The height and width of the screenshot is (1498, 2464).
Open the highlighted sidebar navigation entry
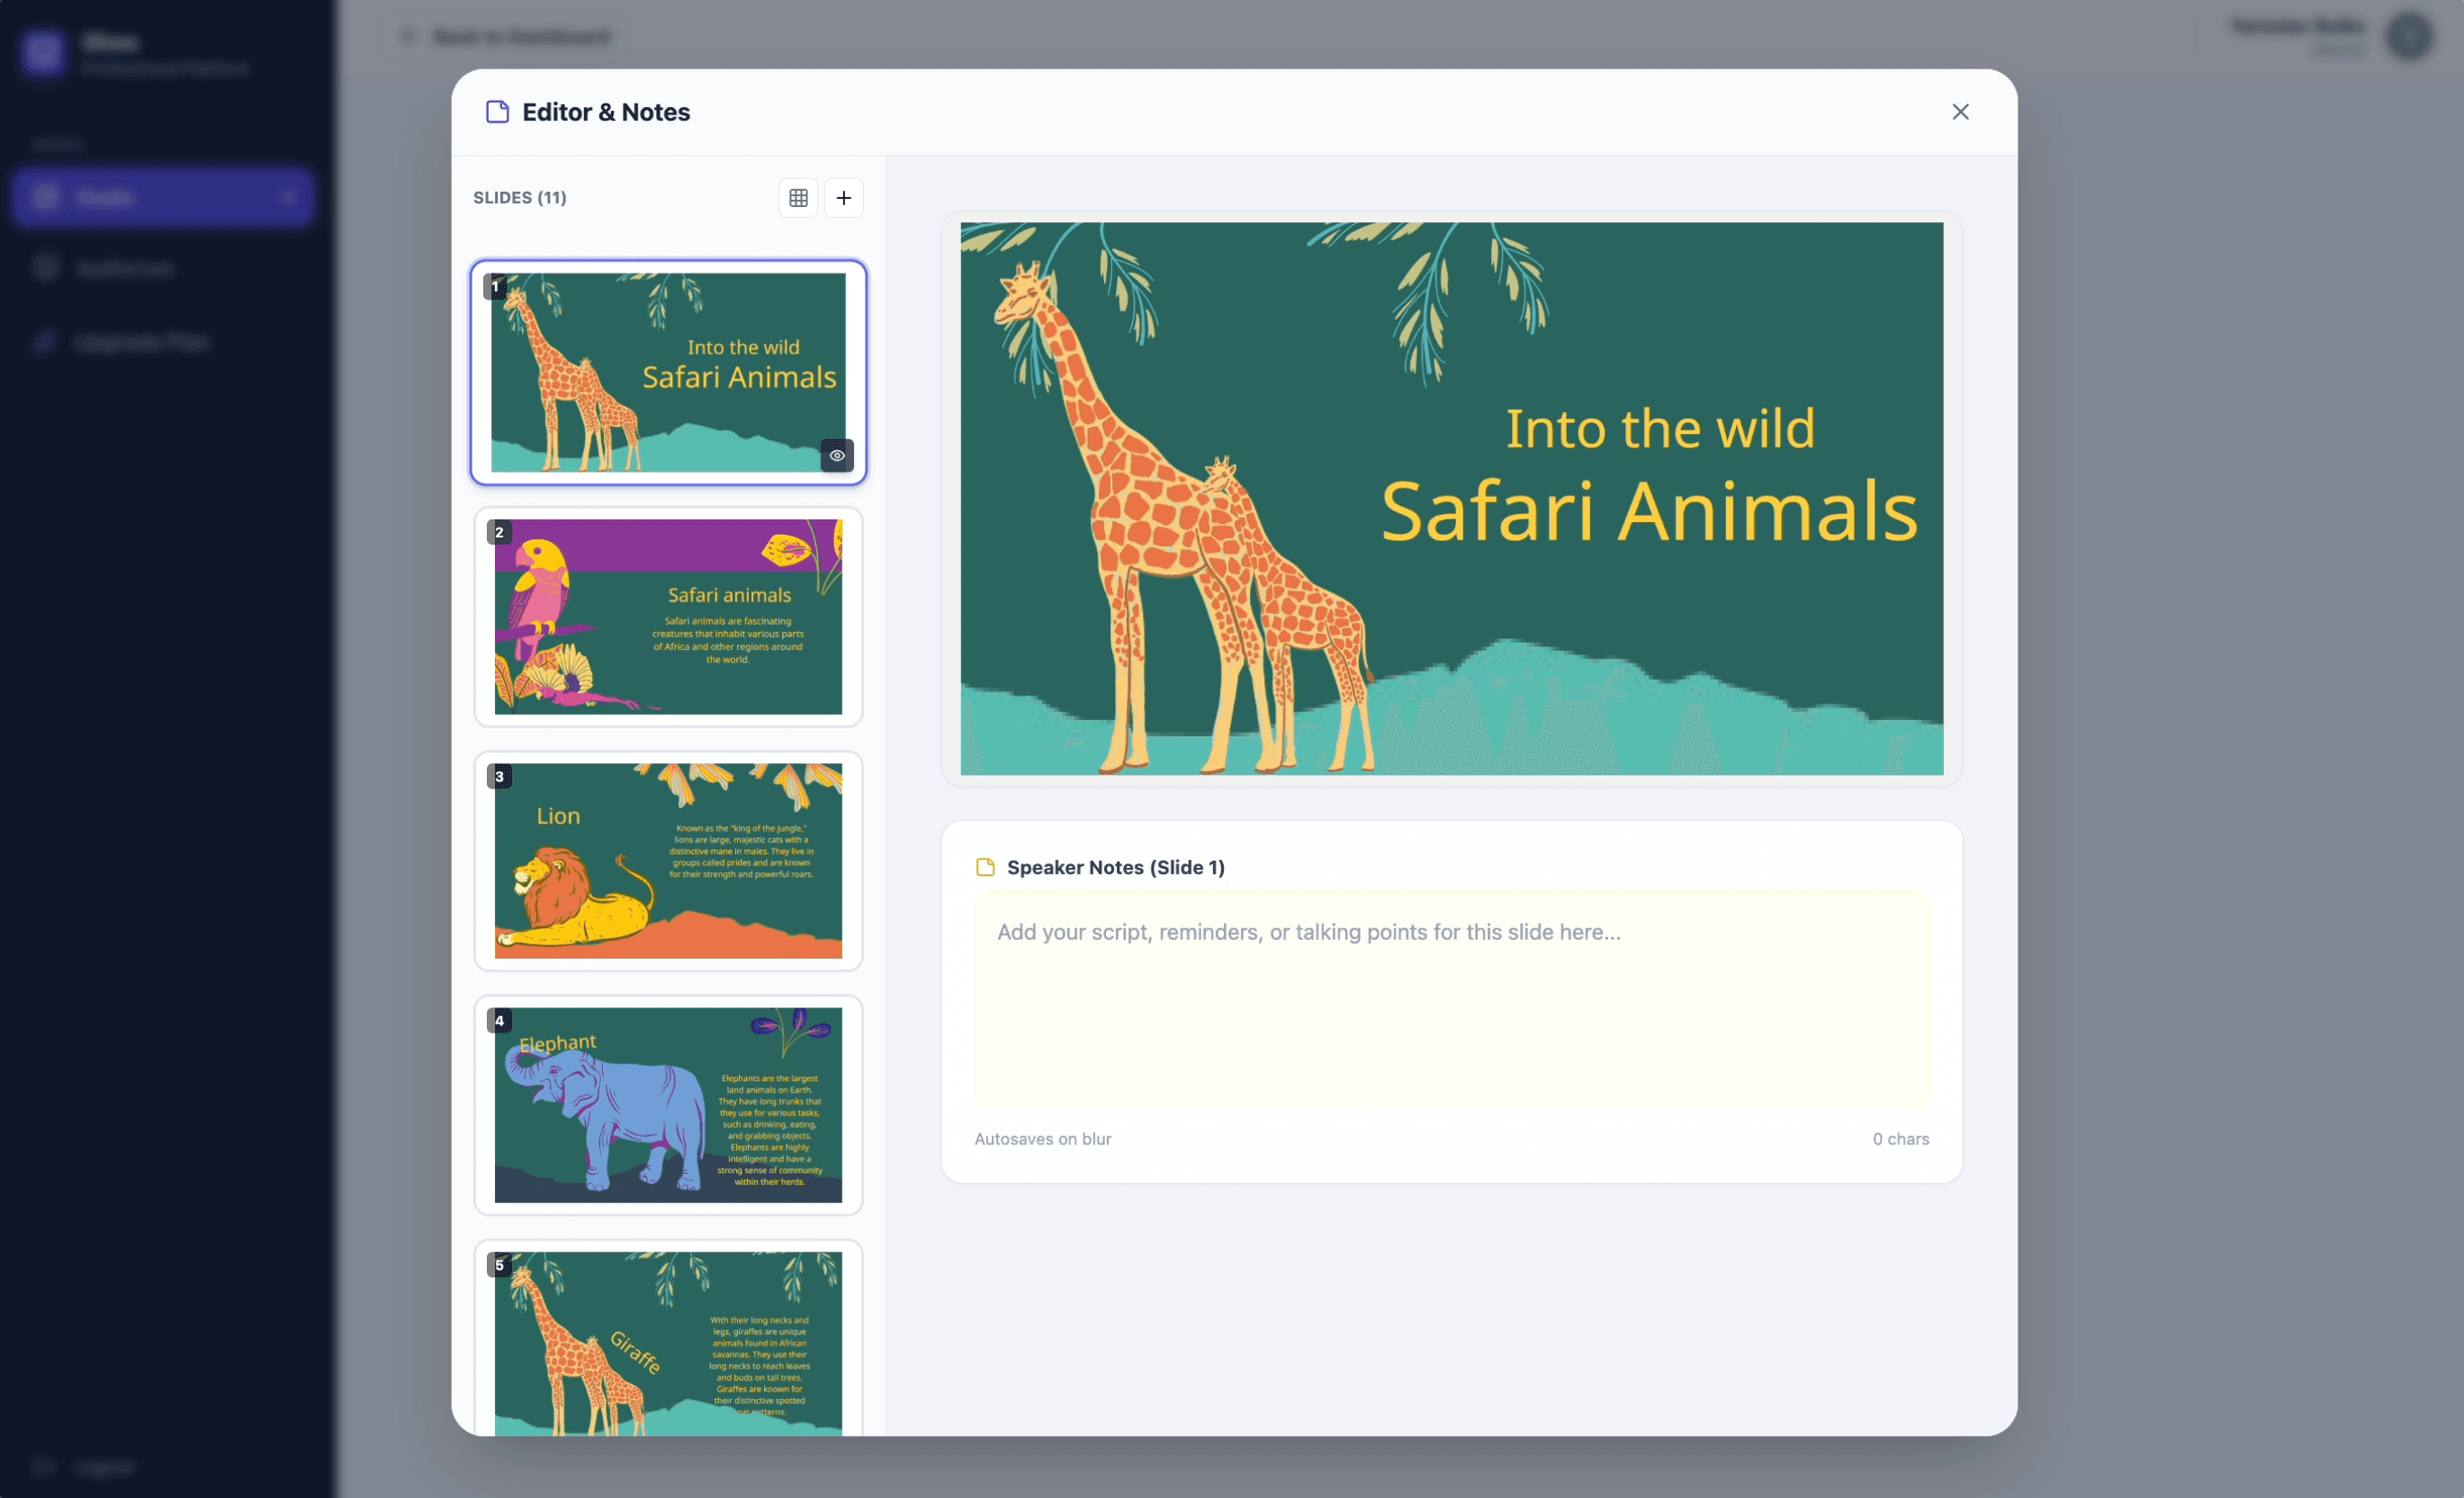coord(163,197)
